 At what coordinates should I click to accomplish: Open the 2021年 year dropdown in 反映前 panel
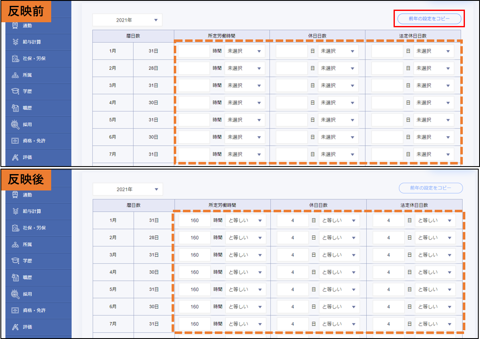pyautogui.click(x=127, y=20)
